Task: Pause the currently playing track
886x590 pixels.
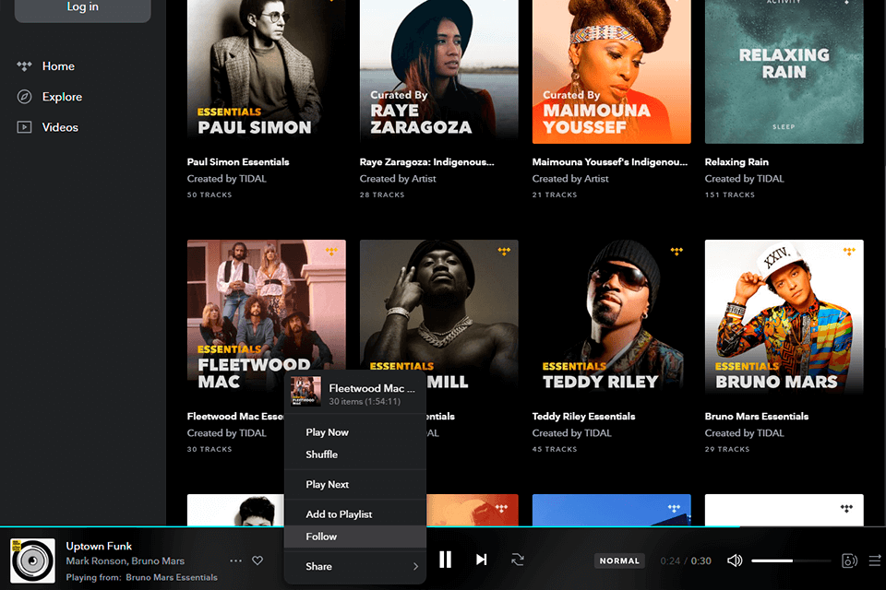Action: (445, 559)
